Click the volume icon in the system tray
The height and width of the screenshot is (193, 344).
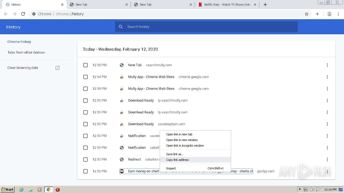pyautogui.click(x=312, y=190)
